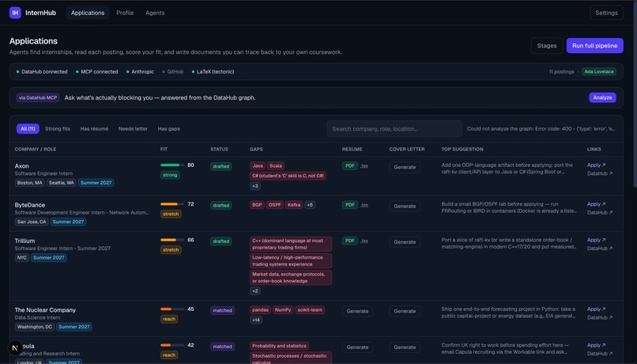Screen dimensions: 637x364
Task: Focus the search company, role, location field
Action: (x=394, y=128)
